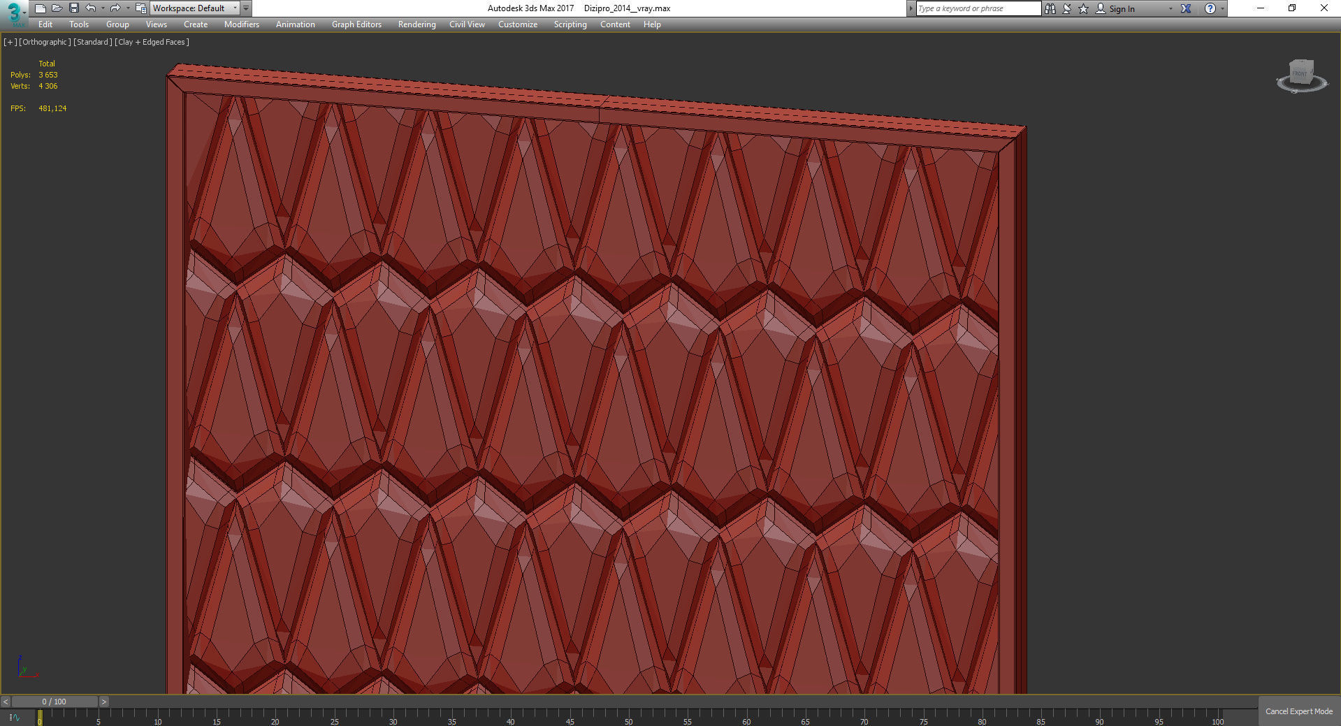Open the Animation menu
Viewport: 1341px width, 726px height.
[x=296, y=24]
